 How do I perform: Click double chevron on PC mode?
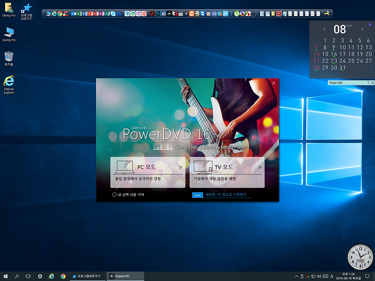(x=181, y=167)
